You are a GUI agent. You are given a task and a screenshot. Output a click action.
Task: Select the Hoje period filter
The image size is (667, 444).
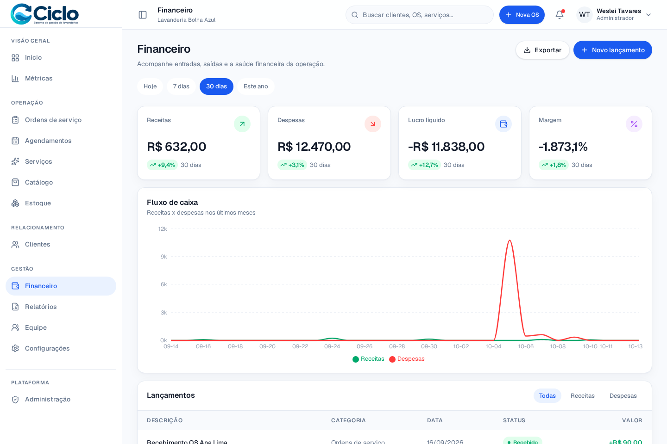click(x=150, y=86)
